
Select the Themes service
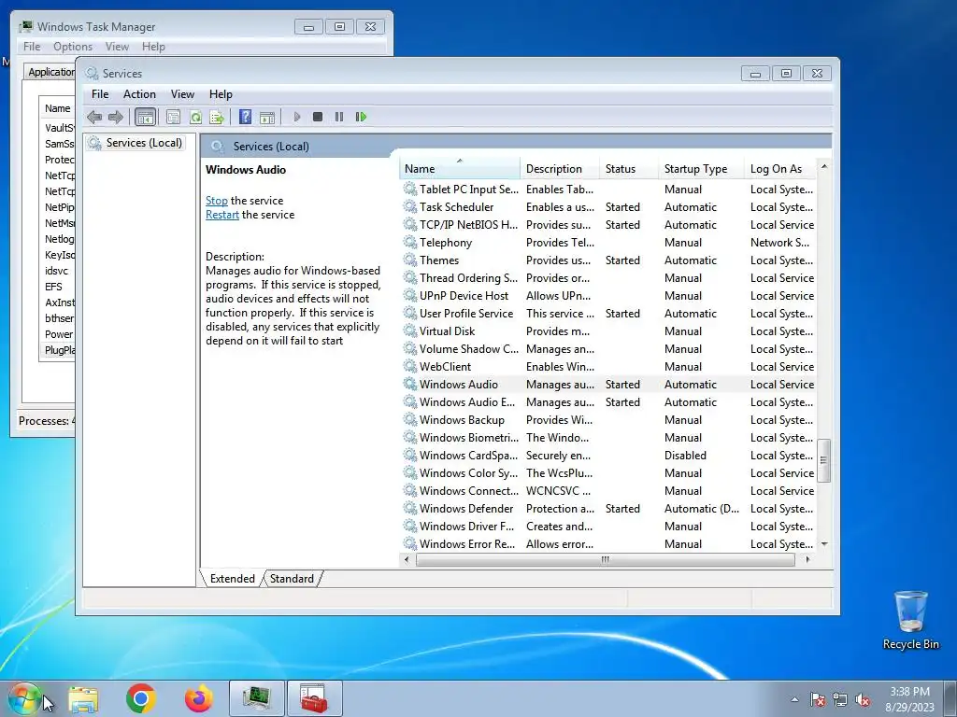[608, 260]
